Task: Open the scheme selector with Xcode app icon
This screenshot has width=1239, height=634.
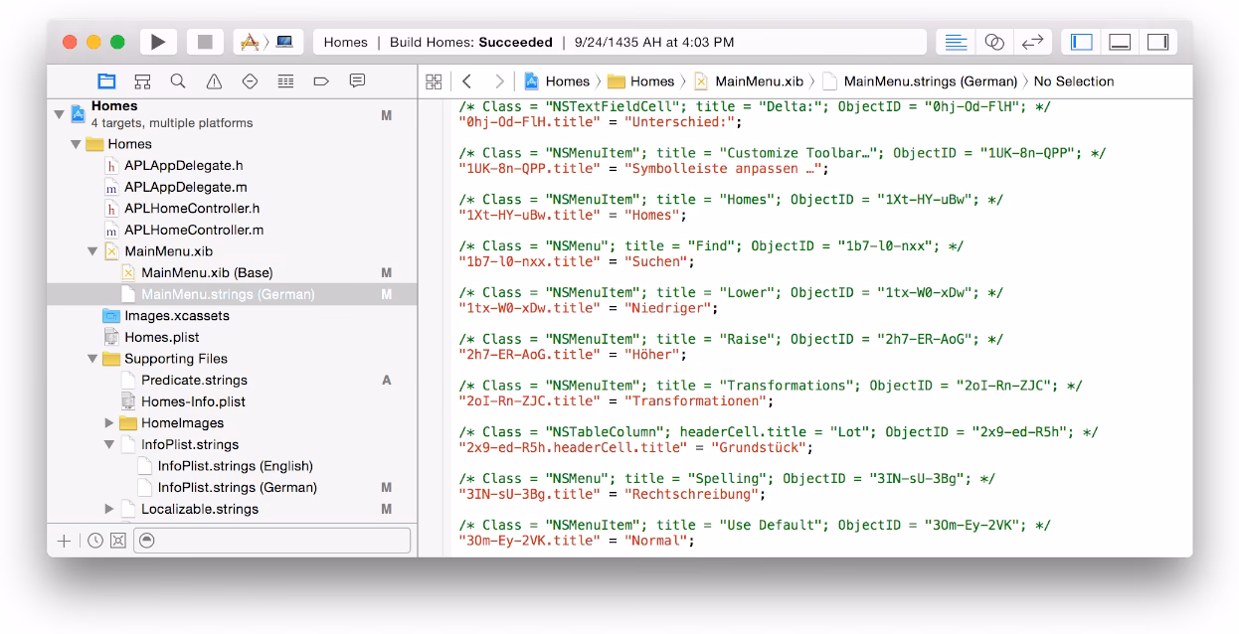Action: tap(250, 42)
